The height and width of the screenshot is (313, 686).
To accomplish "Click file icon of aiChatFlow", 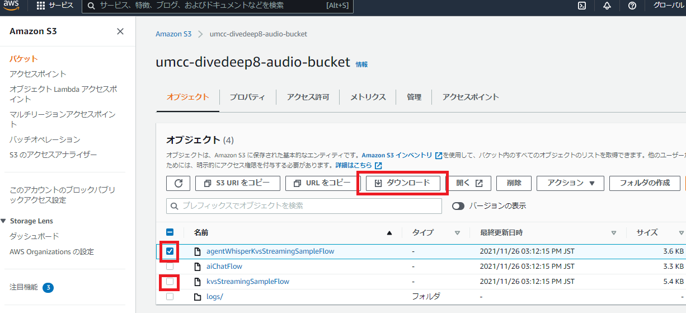I will point(198,267).
